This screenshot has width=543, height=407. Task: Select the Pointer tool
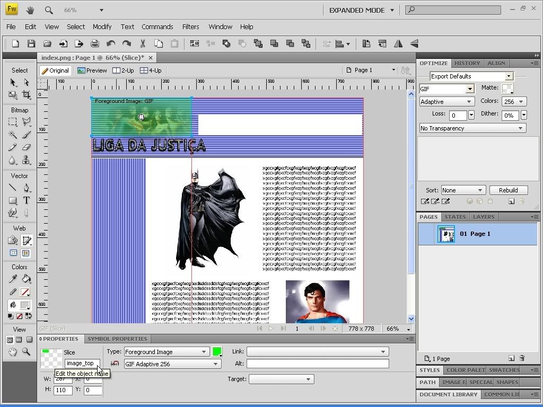click(13, 82)
